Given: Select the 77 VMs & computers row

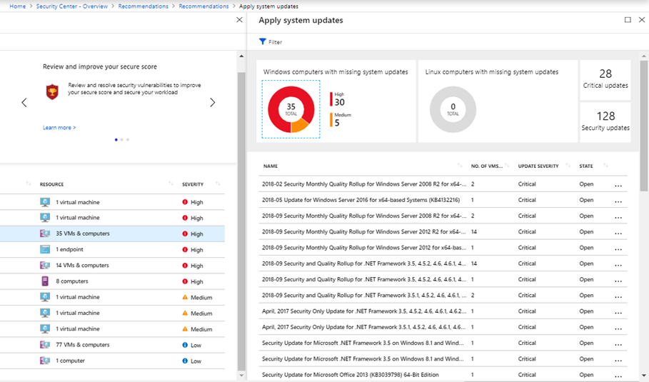Looking at the screenshot, I should tap(112, 345).
